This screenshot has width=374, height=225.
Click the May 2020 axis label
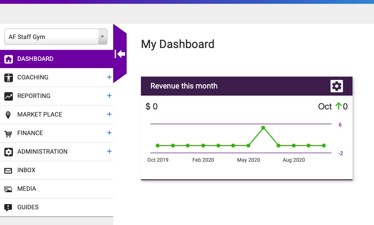[x=248, y=160]
